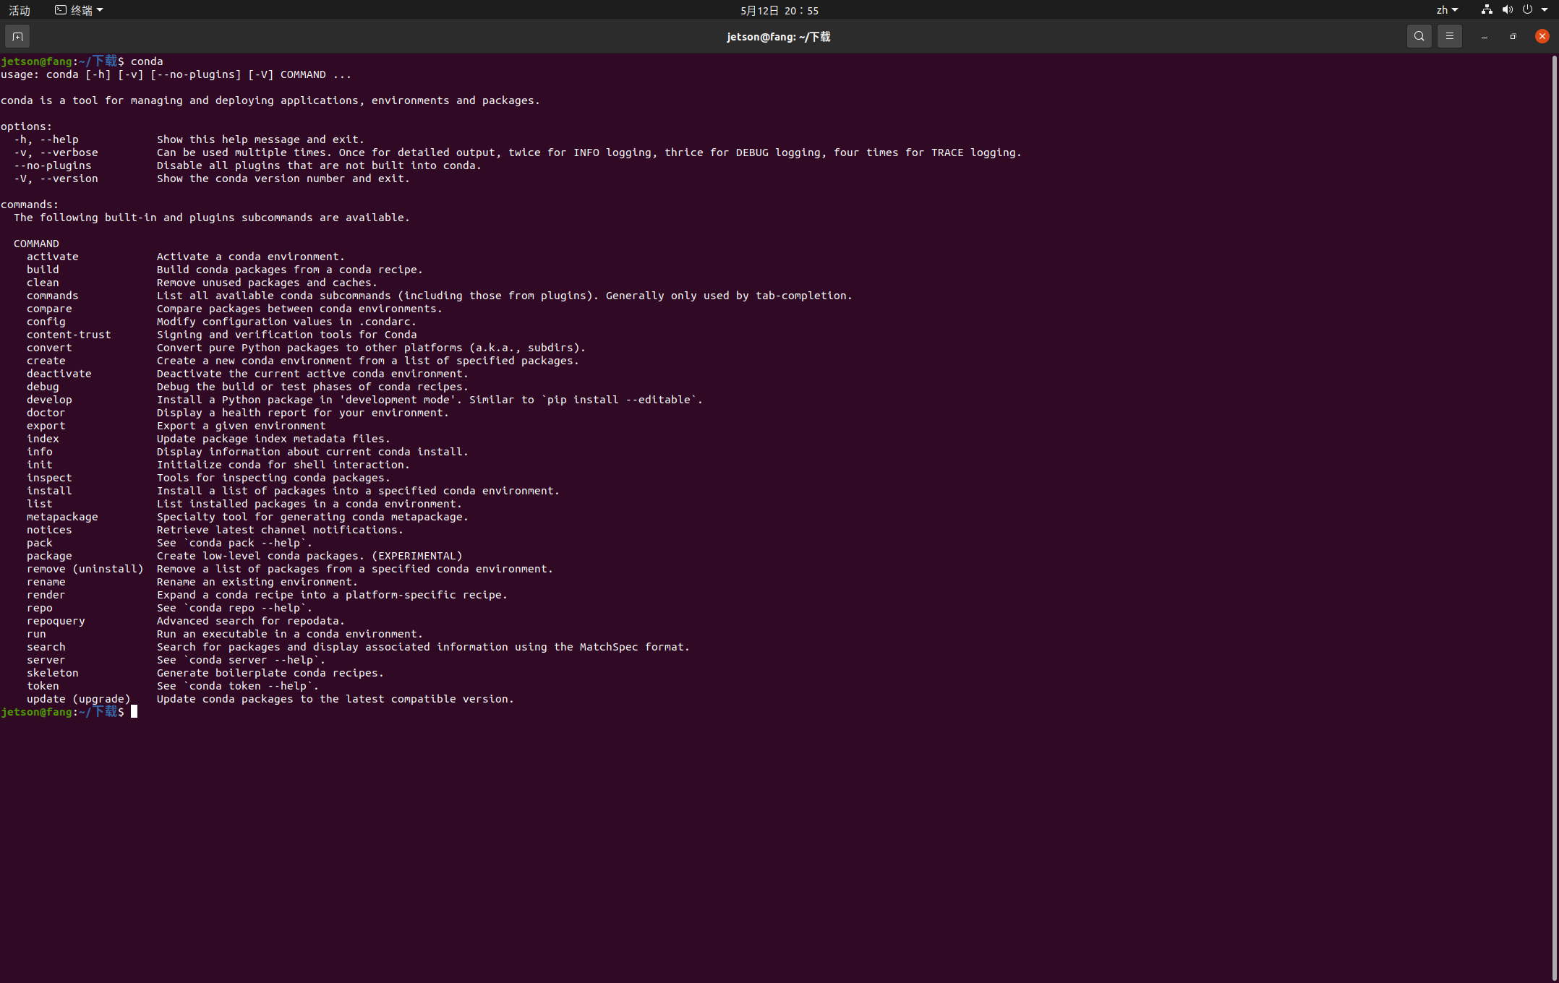Click the 'debug' command name

coord(43,387)
